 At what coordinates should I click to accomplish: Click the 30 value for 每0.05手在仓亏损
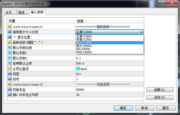78,95
